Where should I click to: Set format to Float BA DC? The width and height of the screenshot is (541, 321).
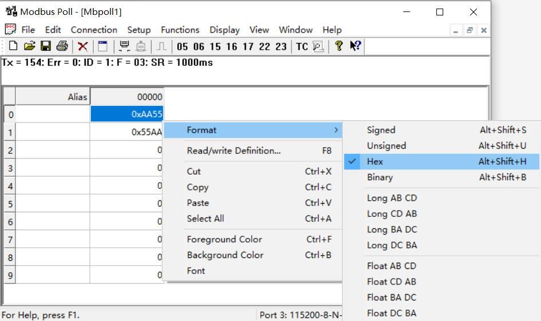point(441,298)
